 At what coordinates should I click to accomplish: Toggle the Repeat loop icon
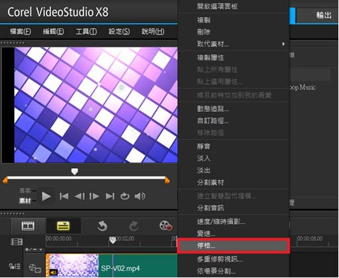pyautogui.click(x=124, y=196)
